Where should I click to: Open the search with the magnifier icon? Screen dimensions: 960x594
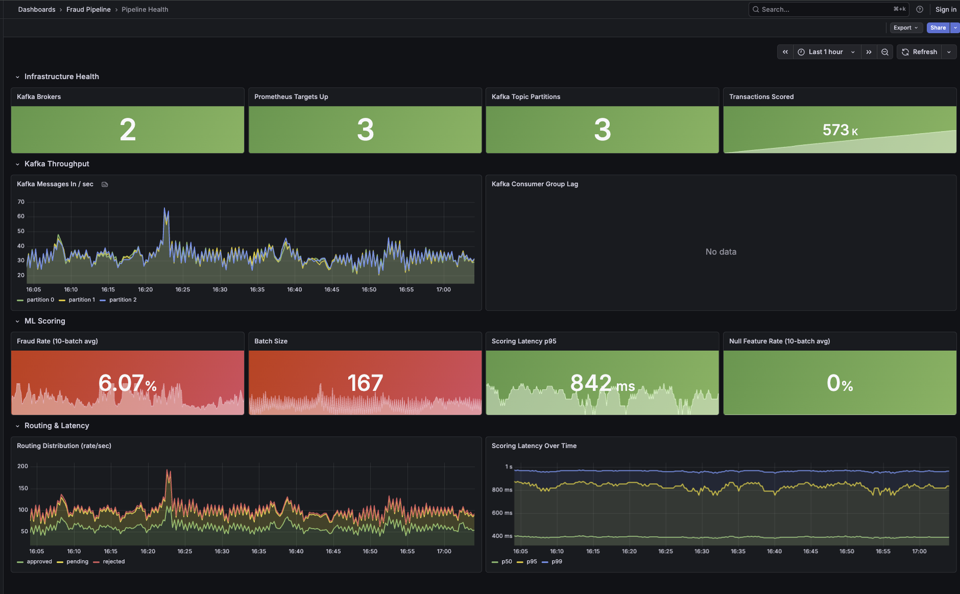pyautogui.click(x=756, y=9)
